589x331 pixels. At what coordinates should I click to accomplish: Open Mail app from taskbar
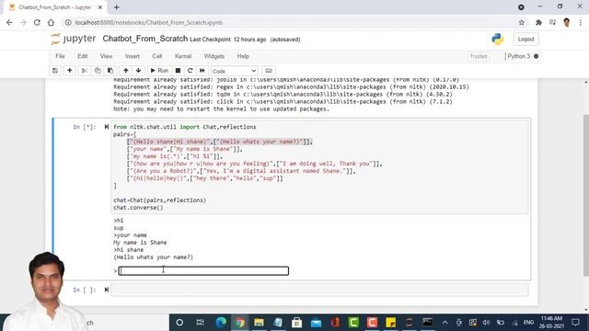click(316, 323)
